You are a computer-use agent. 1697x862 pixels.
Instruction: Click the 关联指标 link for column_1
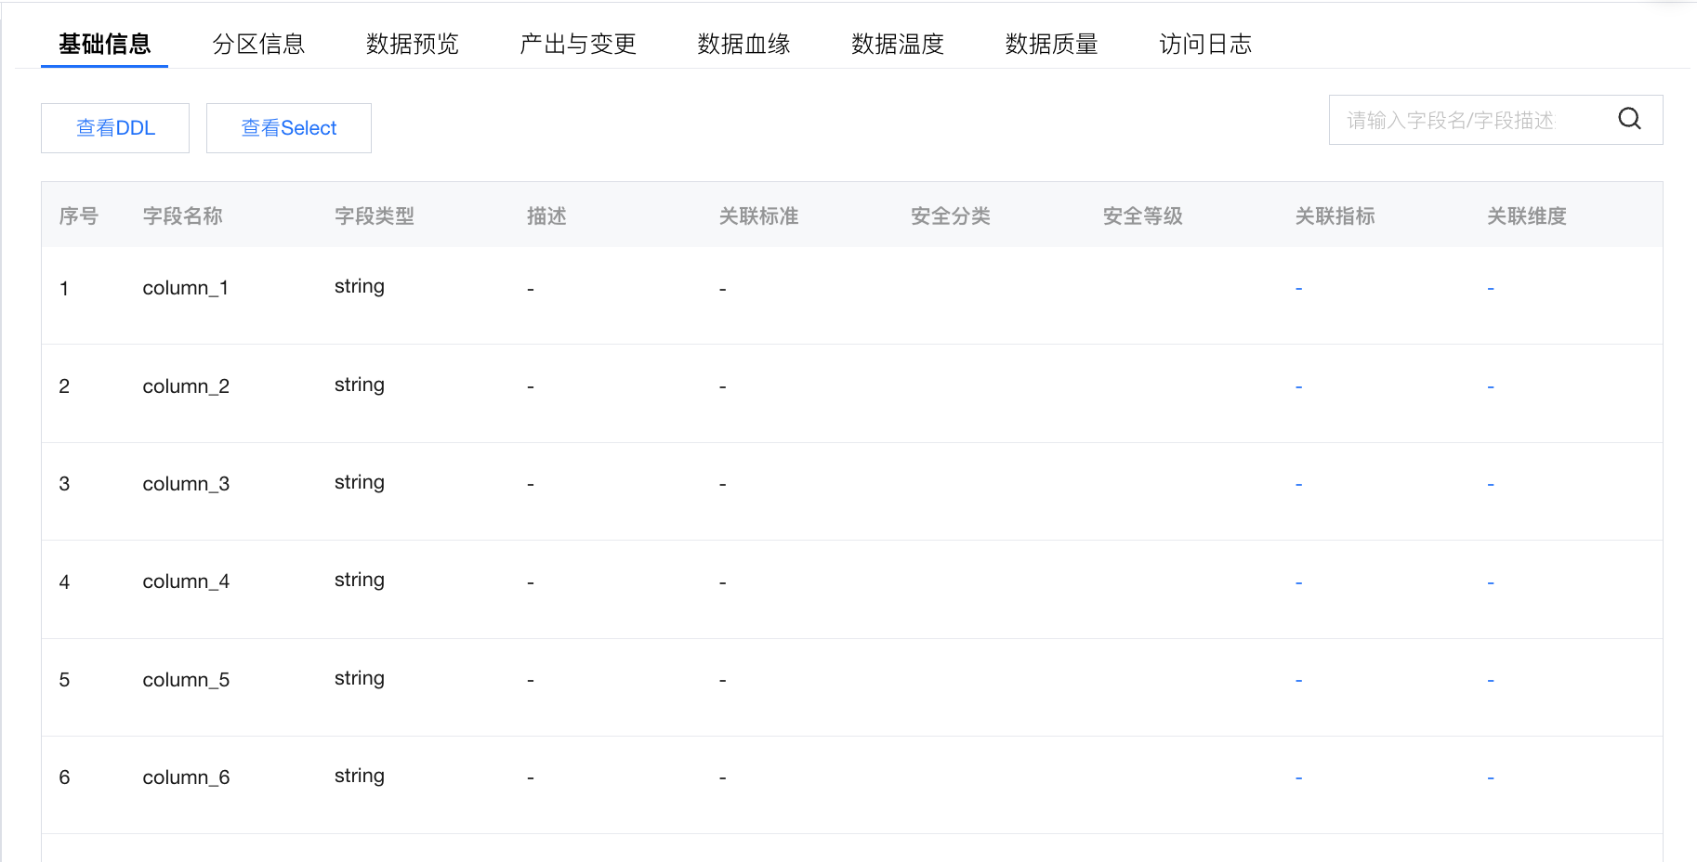pyautogui.click(x=1298, y=289)
